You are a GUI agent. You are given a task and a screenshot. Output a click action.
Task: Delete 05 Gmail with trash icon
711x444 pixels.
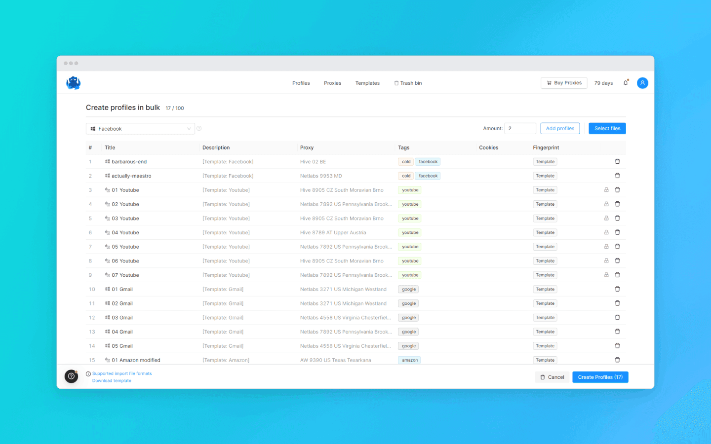point(617,346)
